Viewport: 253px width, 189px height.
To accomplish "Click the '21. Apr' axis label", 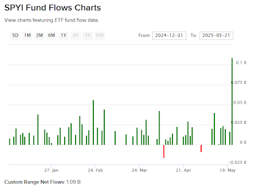I will pos(183,170).
